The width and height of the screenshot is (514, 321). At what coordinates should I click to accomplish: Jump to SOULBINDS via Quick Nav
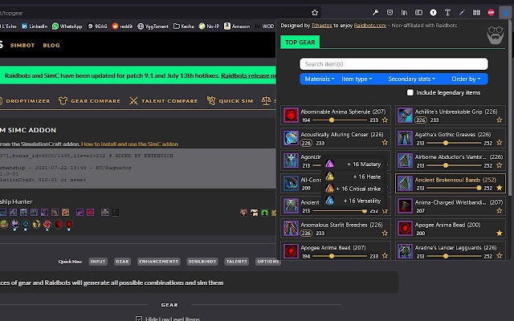pyautogui.click(x=202, y=262)
